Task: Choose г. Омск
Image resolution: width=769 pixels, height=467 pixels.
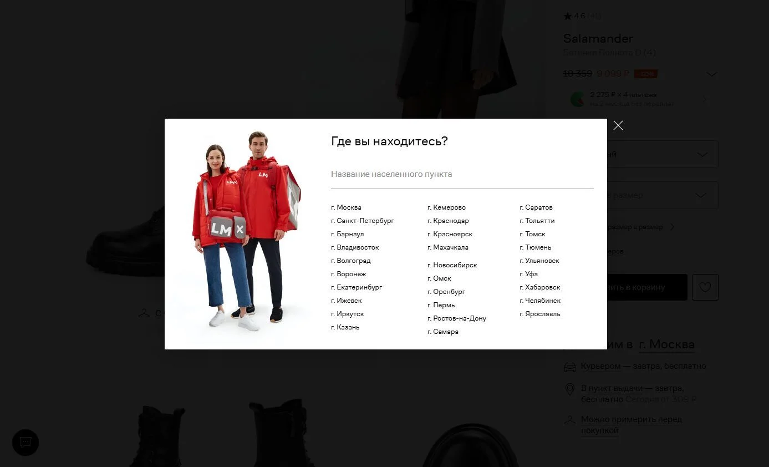Action: tap(439, 278)
